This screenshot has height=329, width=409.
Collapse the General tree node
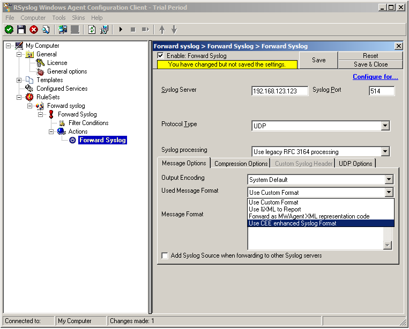click(19, 54)
